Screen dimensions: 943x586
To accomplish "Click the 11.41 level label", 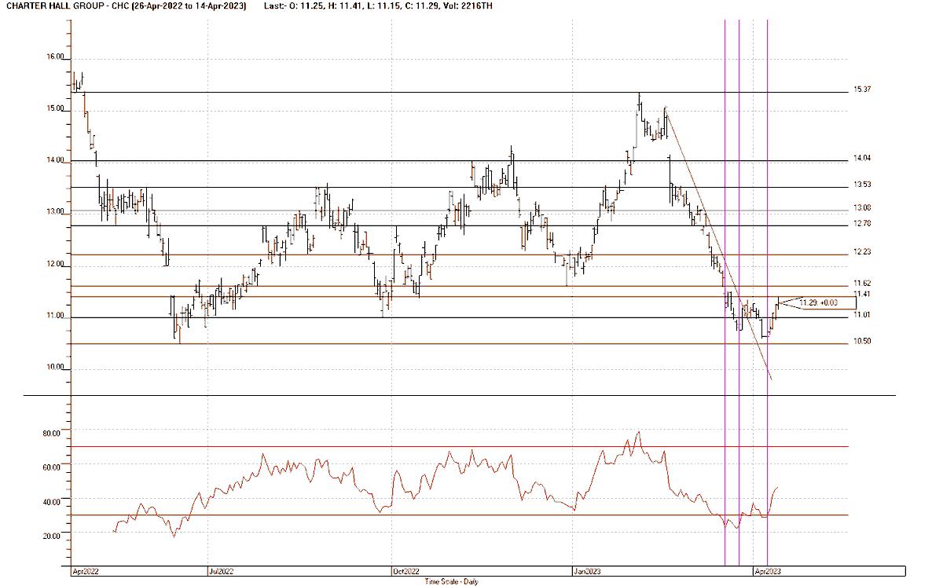I will tap(862, 294).
